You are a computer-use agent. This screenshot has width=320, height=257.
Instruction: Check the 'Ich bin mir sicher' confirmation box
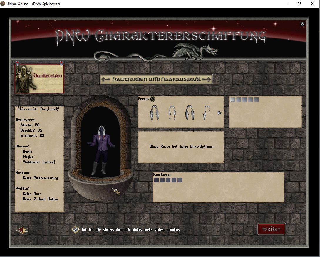tap(75, 230)
